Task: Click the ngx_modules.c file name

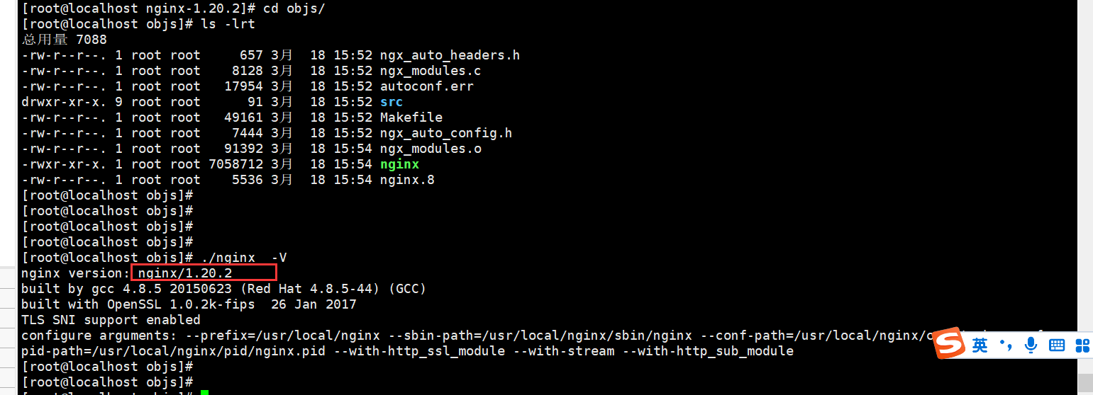Action: click(x=431, y=71)
